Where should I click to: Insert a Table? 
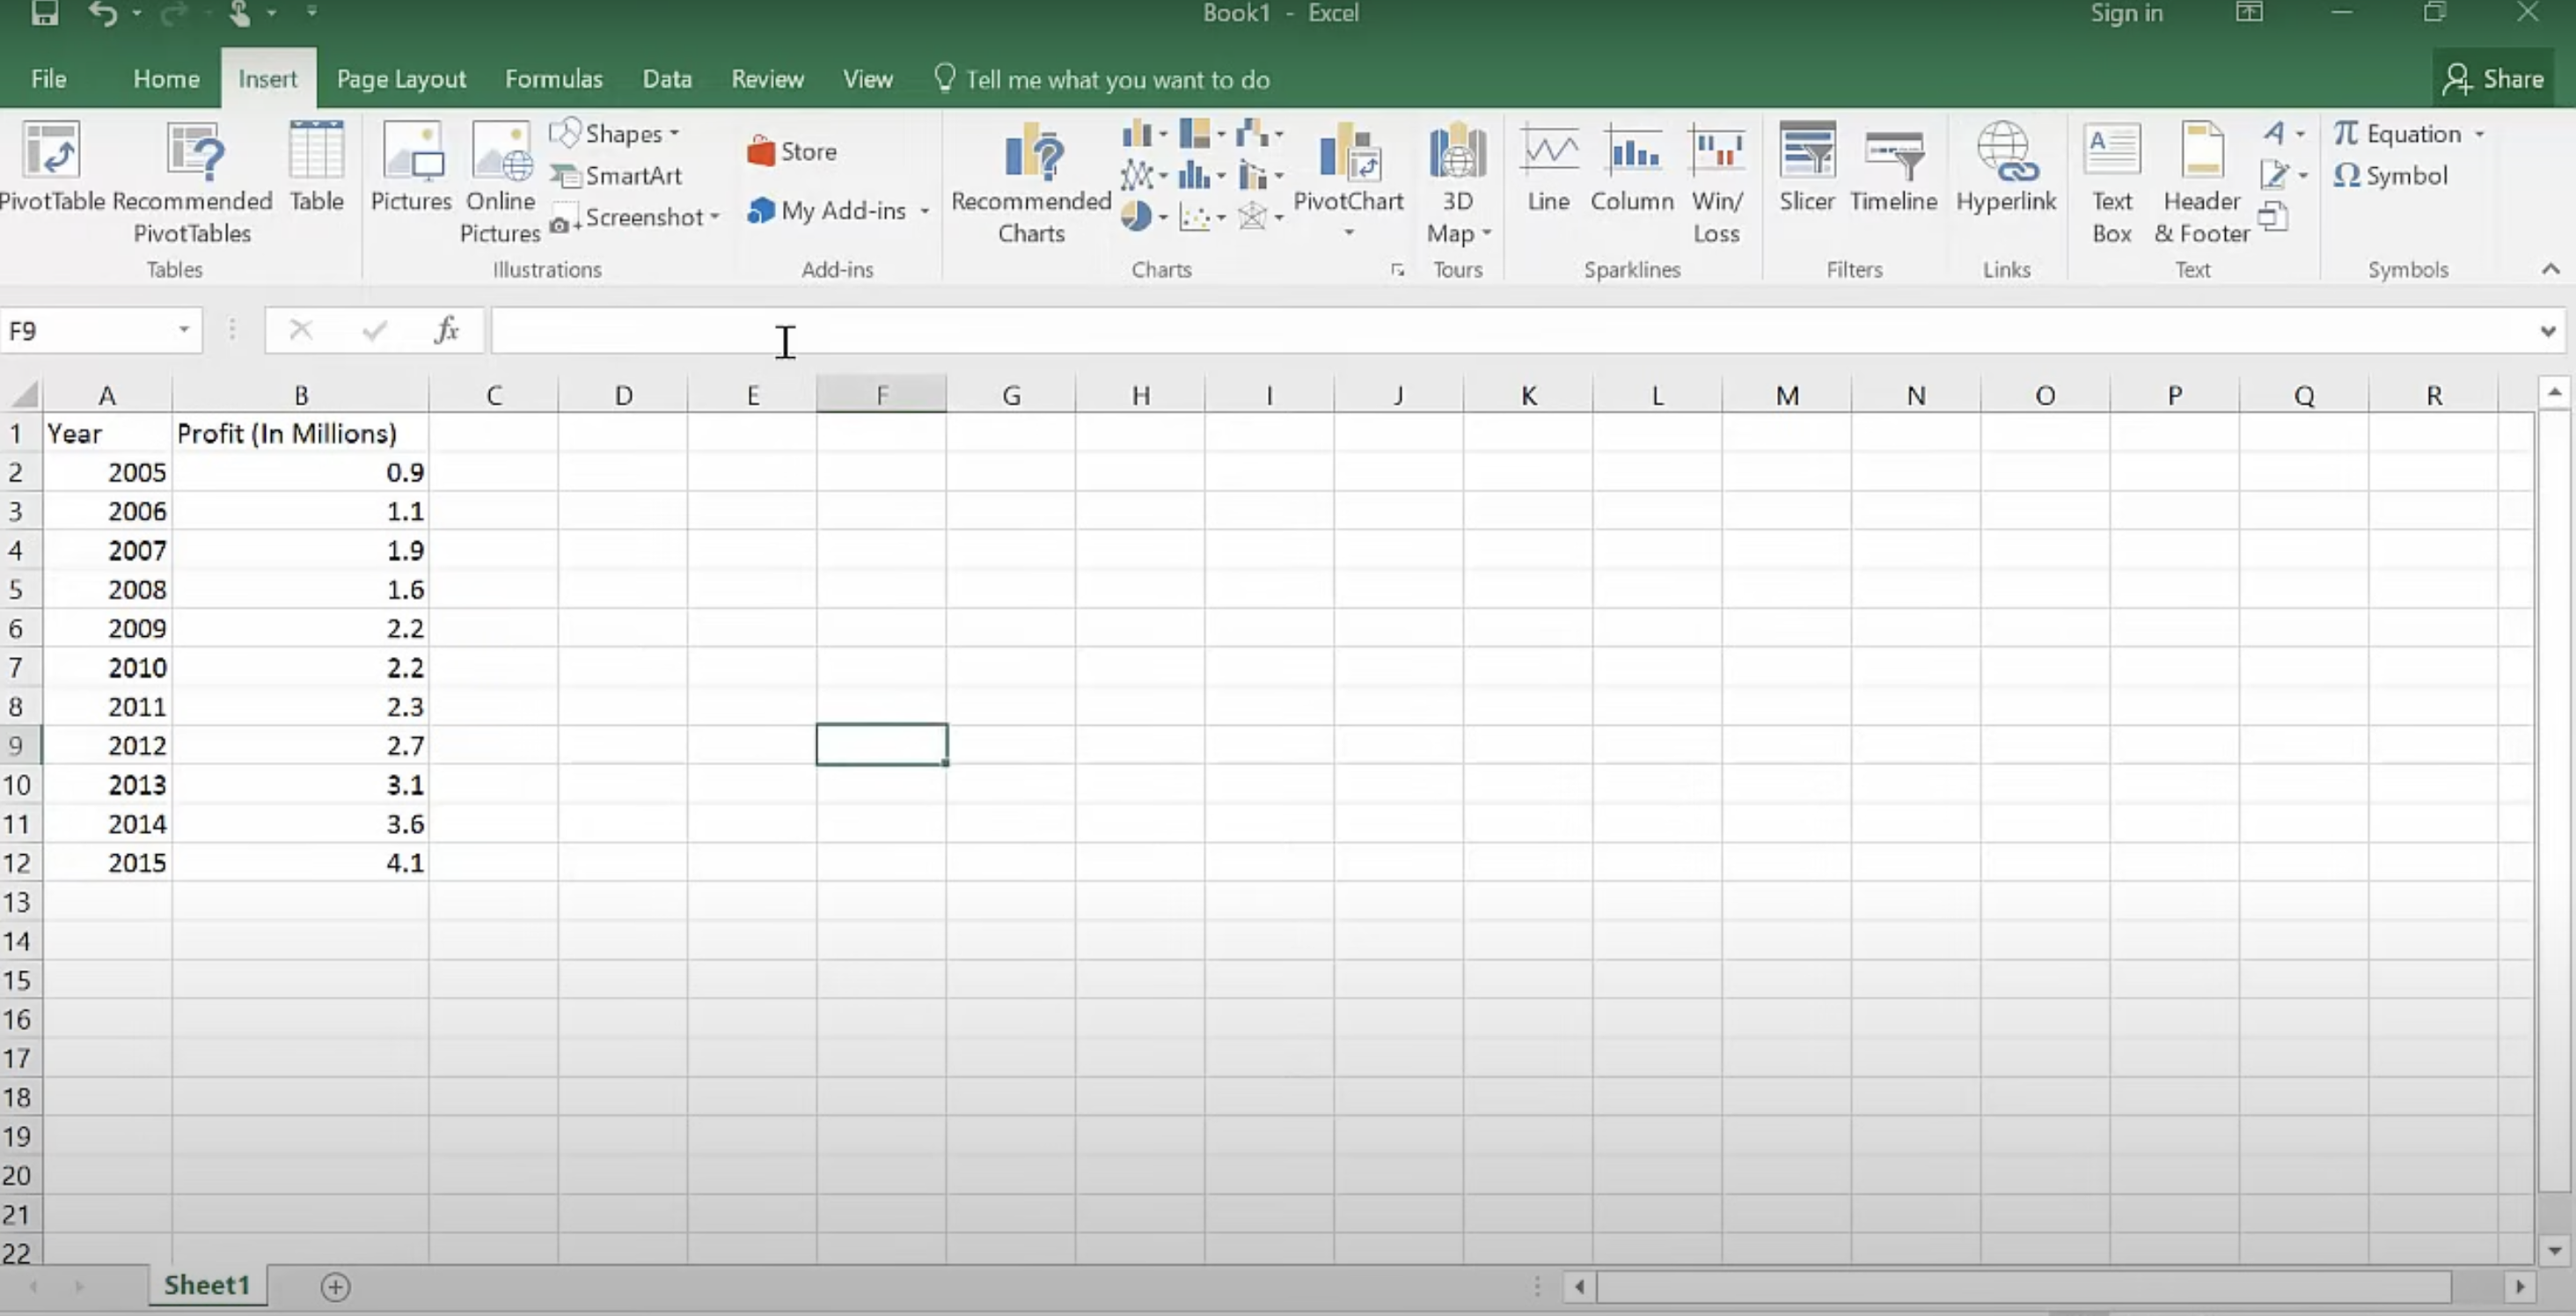316,168
